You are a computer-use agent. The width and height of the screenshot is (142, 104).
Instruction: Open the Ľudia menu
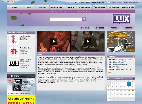click(x=28, y=7)
